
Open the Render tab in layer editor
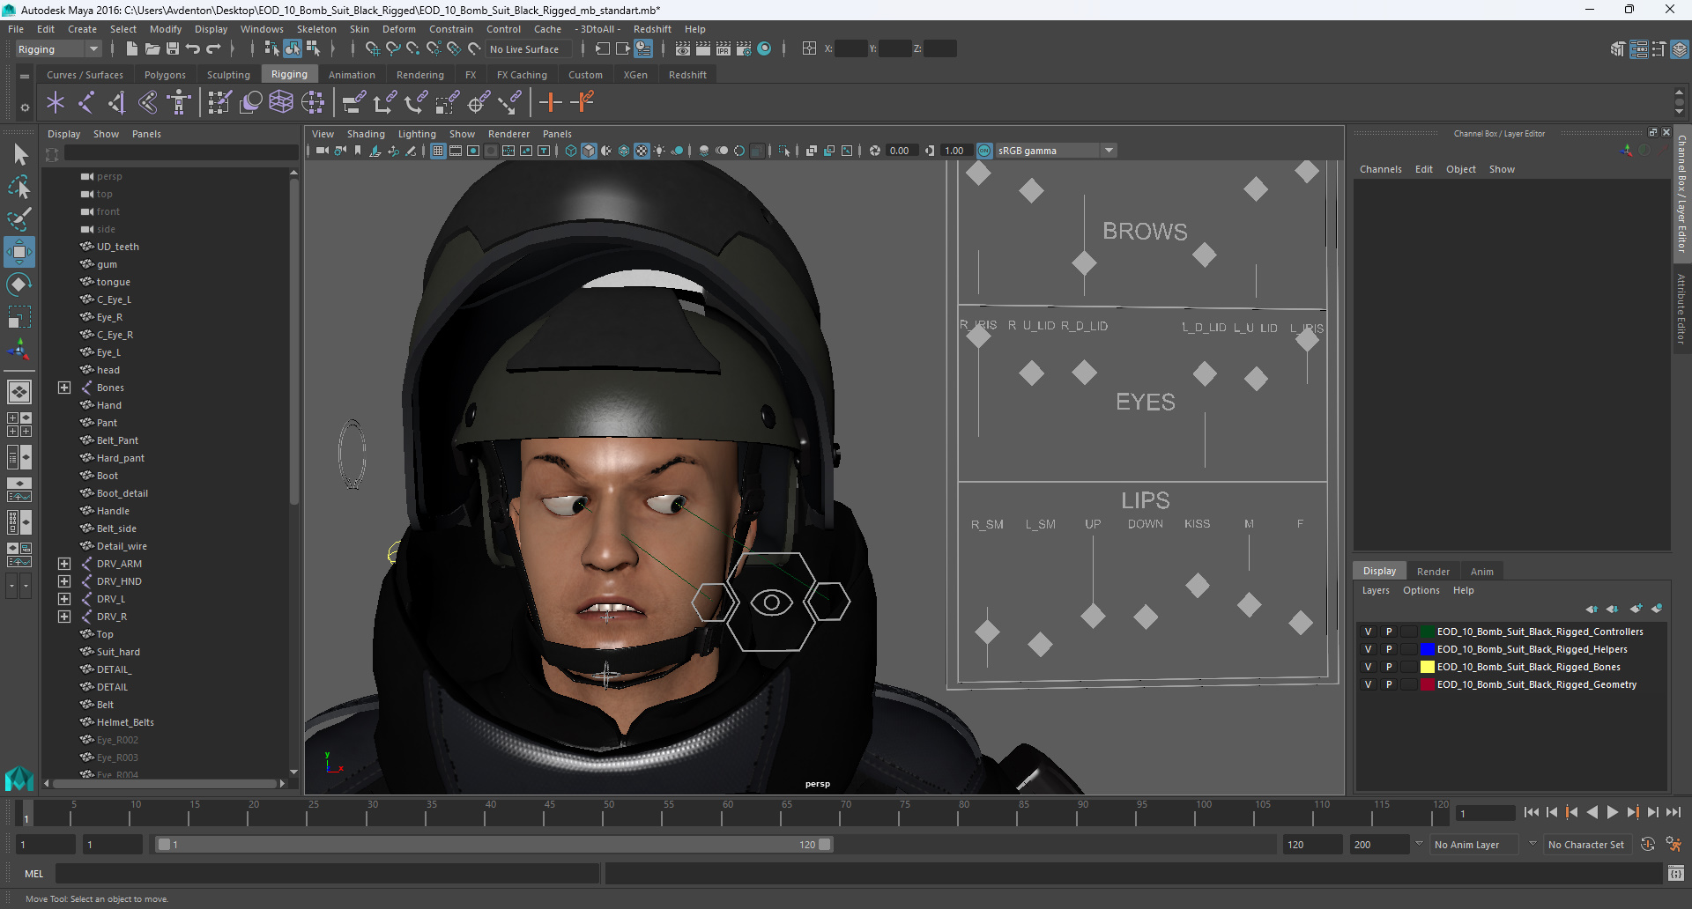coord(1433,572)
